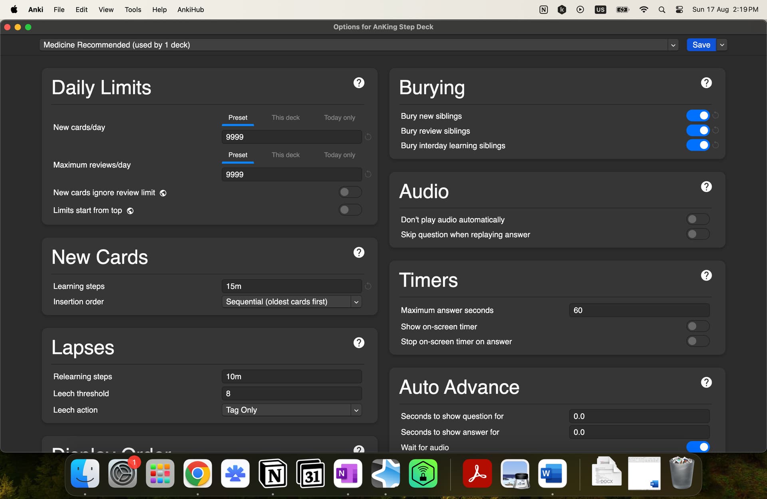The width and height of the screenshot is (767, 499).
Task: Open the AnkiHub menu
Action: click(x=191, y=10)
